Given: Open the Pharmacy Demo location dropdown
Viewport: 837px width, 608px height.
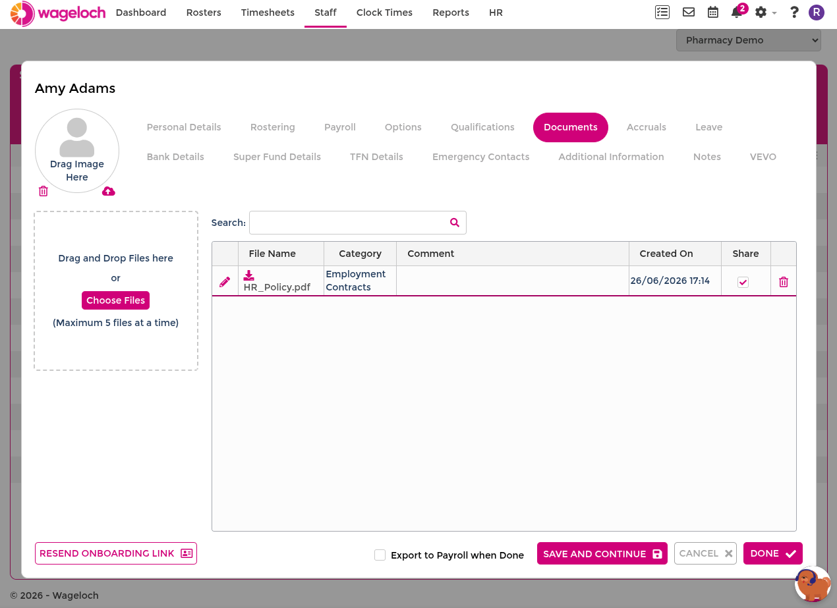Looking at the screenshot, I should 749,40.
